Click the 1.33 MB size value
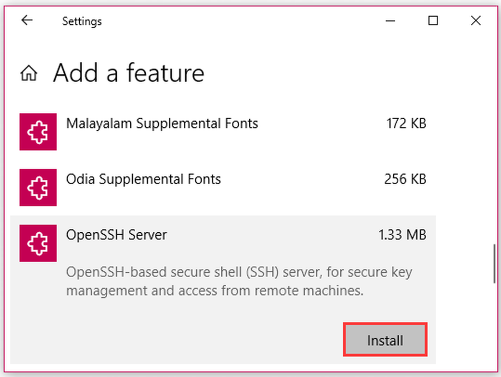 coord(402,235)
